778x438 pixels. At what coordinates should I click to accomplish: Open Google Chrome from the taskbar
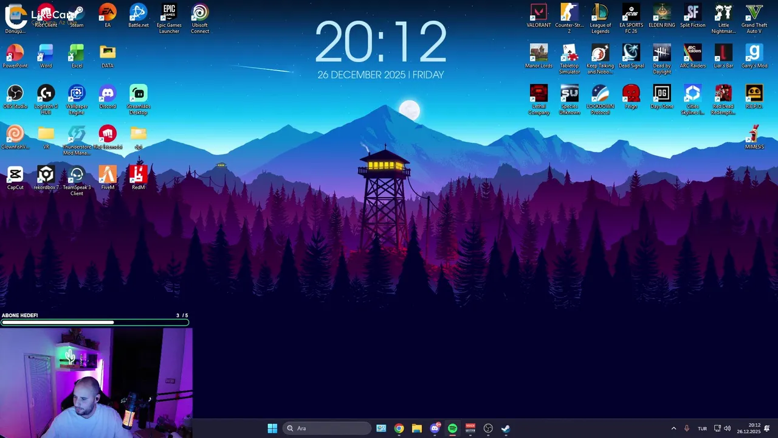tap(399, 428)
